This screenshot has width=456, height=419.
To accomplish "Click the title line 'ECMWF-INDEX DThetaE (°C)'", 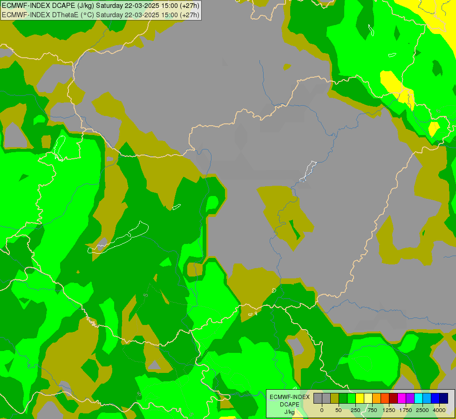I will coord(48,15).
